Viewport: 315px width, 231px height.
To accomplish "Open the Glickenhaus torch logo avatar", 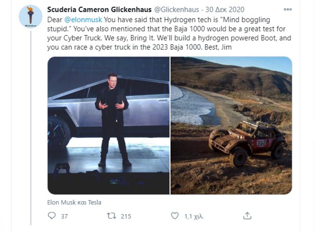I will pos(30,17).
